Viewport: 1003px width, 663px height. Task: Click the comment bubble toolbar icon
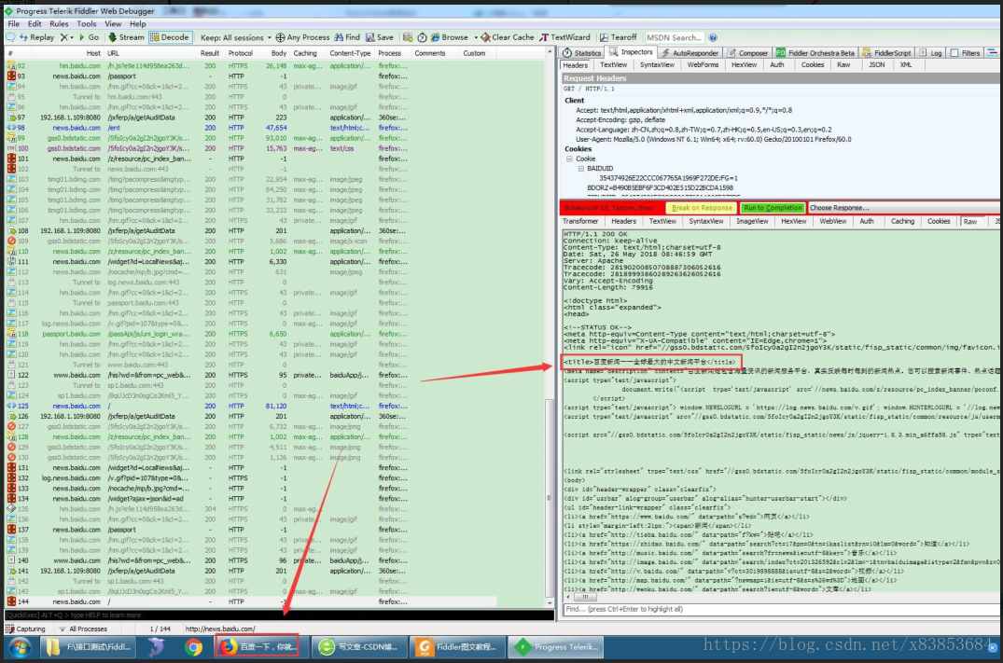pos(10,37)
